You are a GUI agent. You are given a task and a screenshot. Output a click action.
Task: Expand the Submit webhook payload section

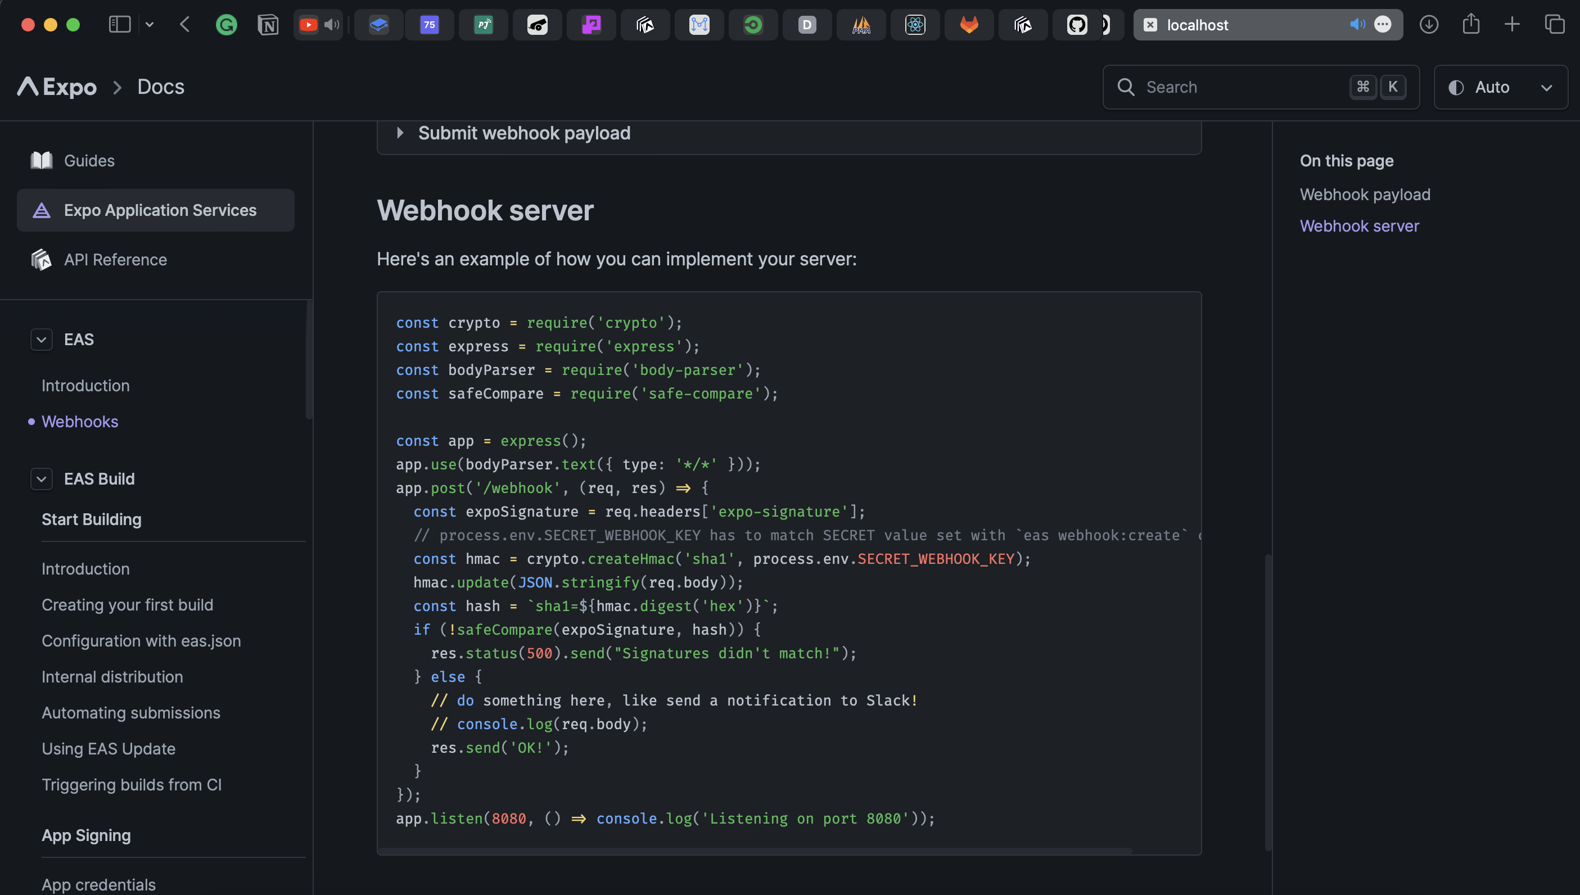(x=400, y=133)
